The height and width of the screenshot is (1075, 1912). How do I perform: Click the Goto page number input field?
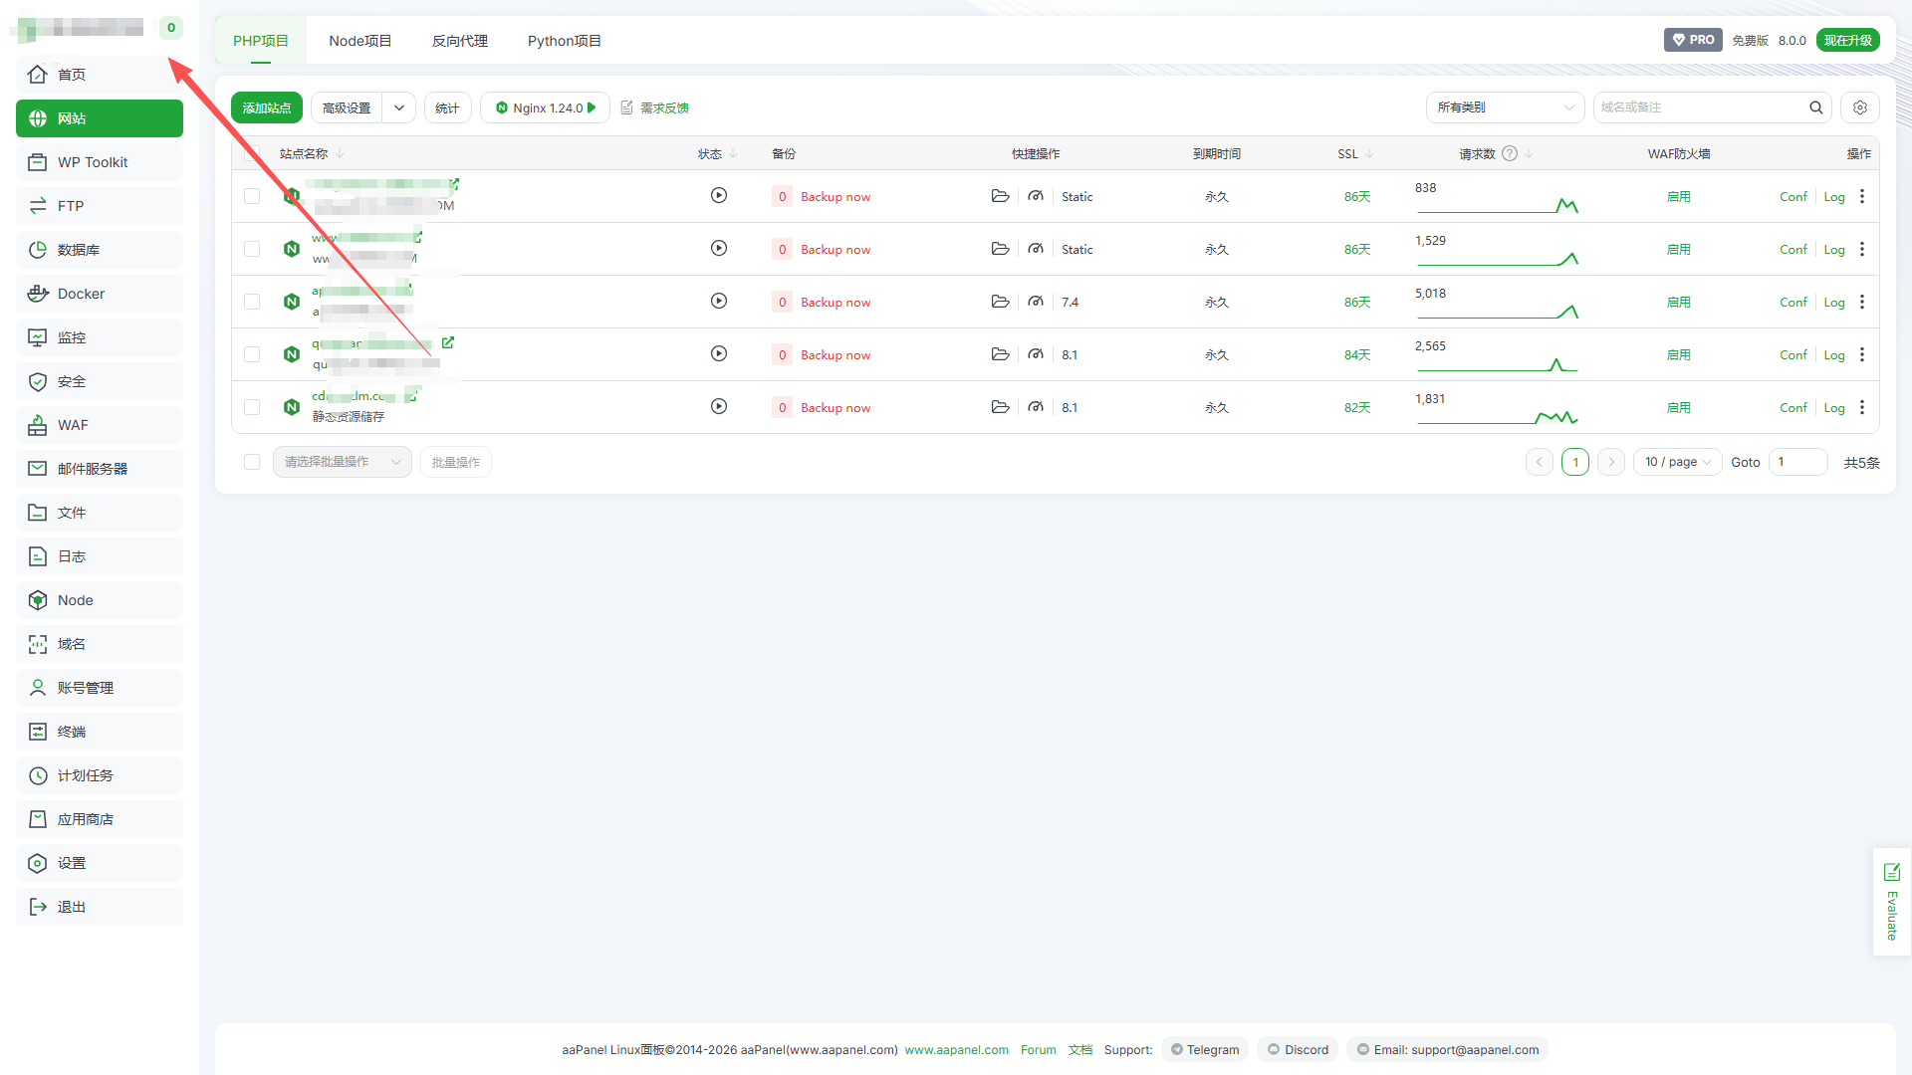(1796, 462)
